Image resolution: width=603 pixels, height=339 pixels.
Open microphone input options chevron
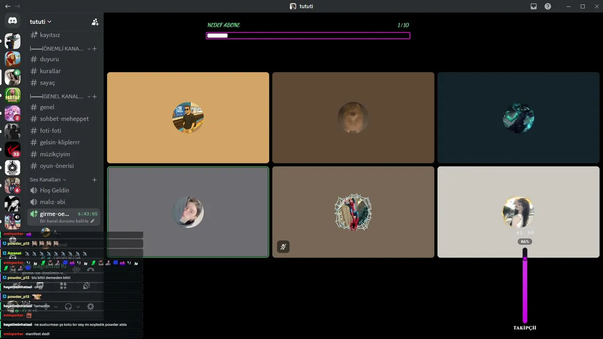point(56,307)
